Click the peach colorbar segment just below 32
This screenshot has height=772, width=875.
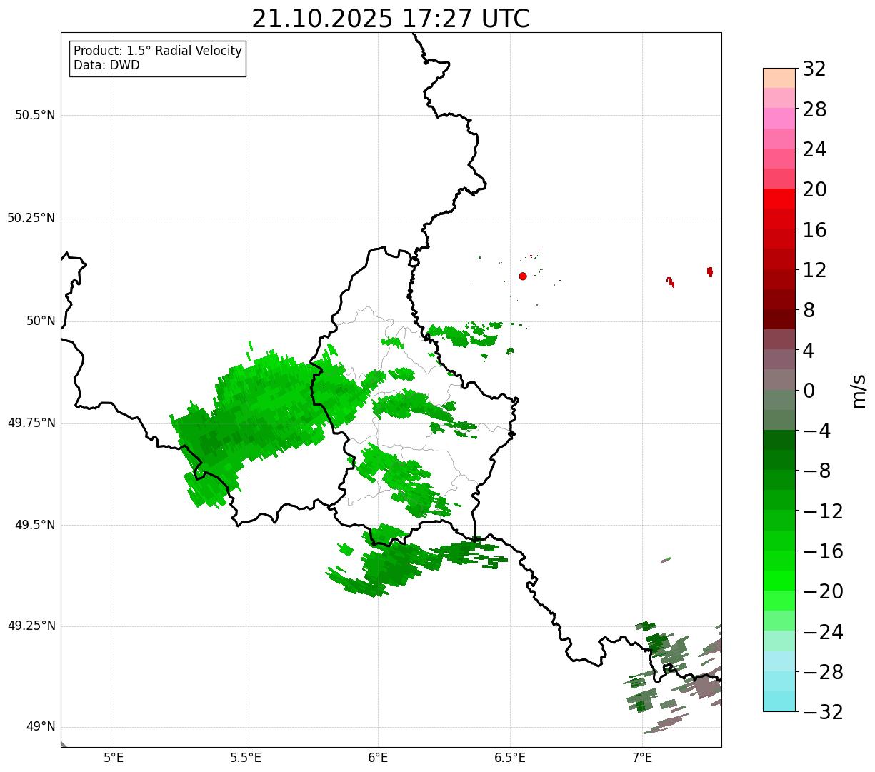[779, 78]
